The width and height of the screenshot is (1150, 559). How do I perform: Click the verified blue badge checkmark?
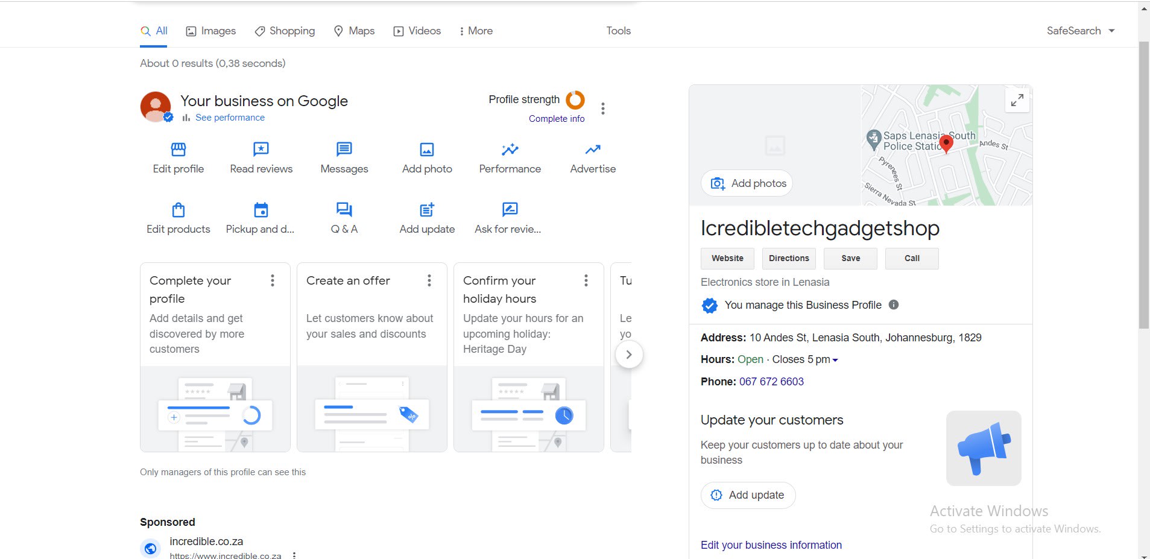pyautogui.click(x=710, y=305)
